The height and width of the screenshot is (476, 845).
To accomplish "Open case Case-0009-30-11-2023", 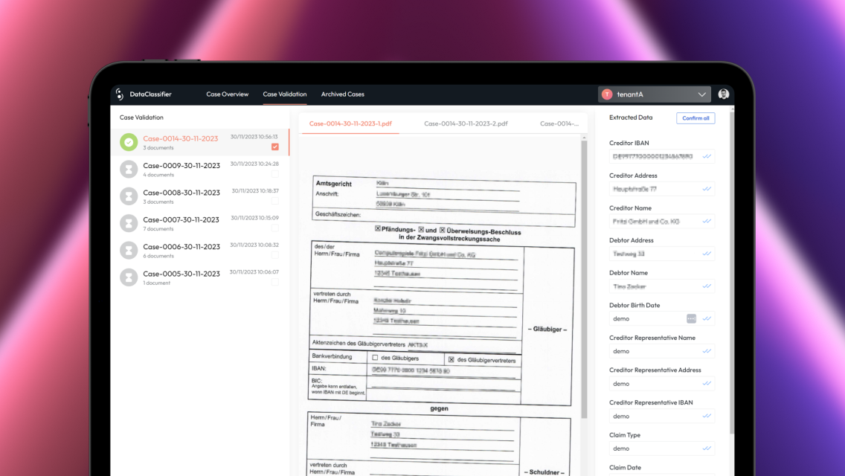I will 200,170.
